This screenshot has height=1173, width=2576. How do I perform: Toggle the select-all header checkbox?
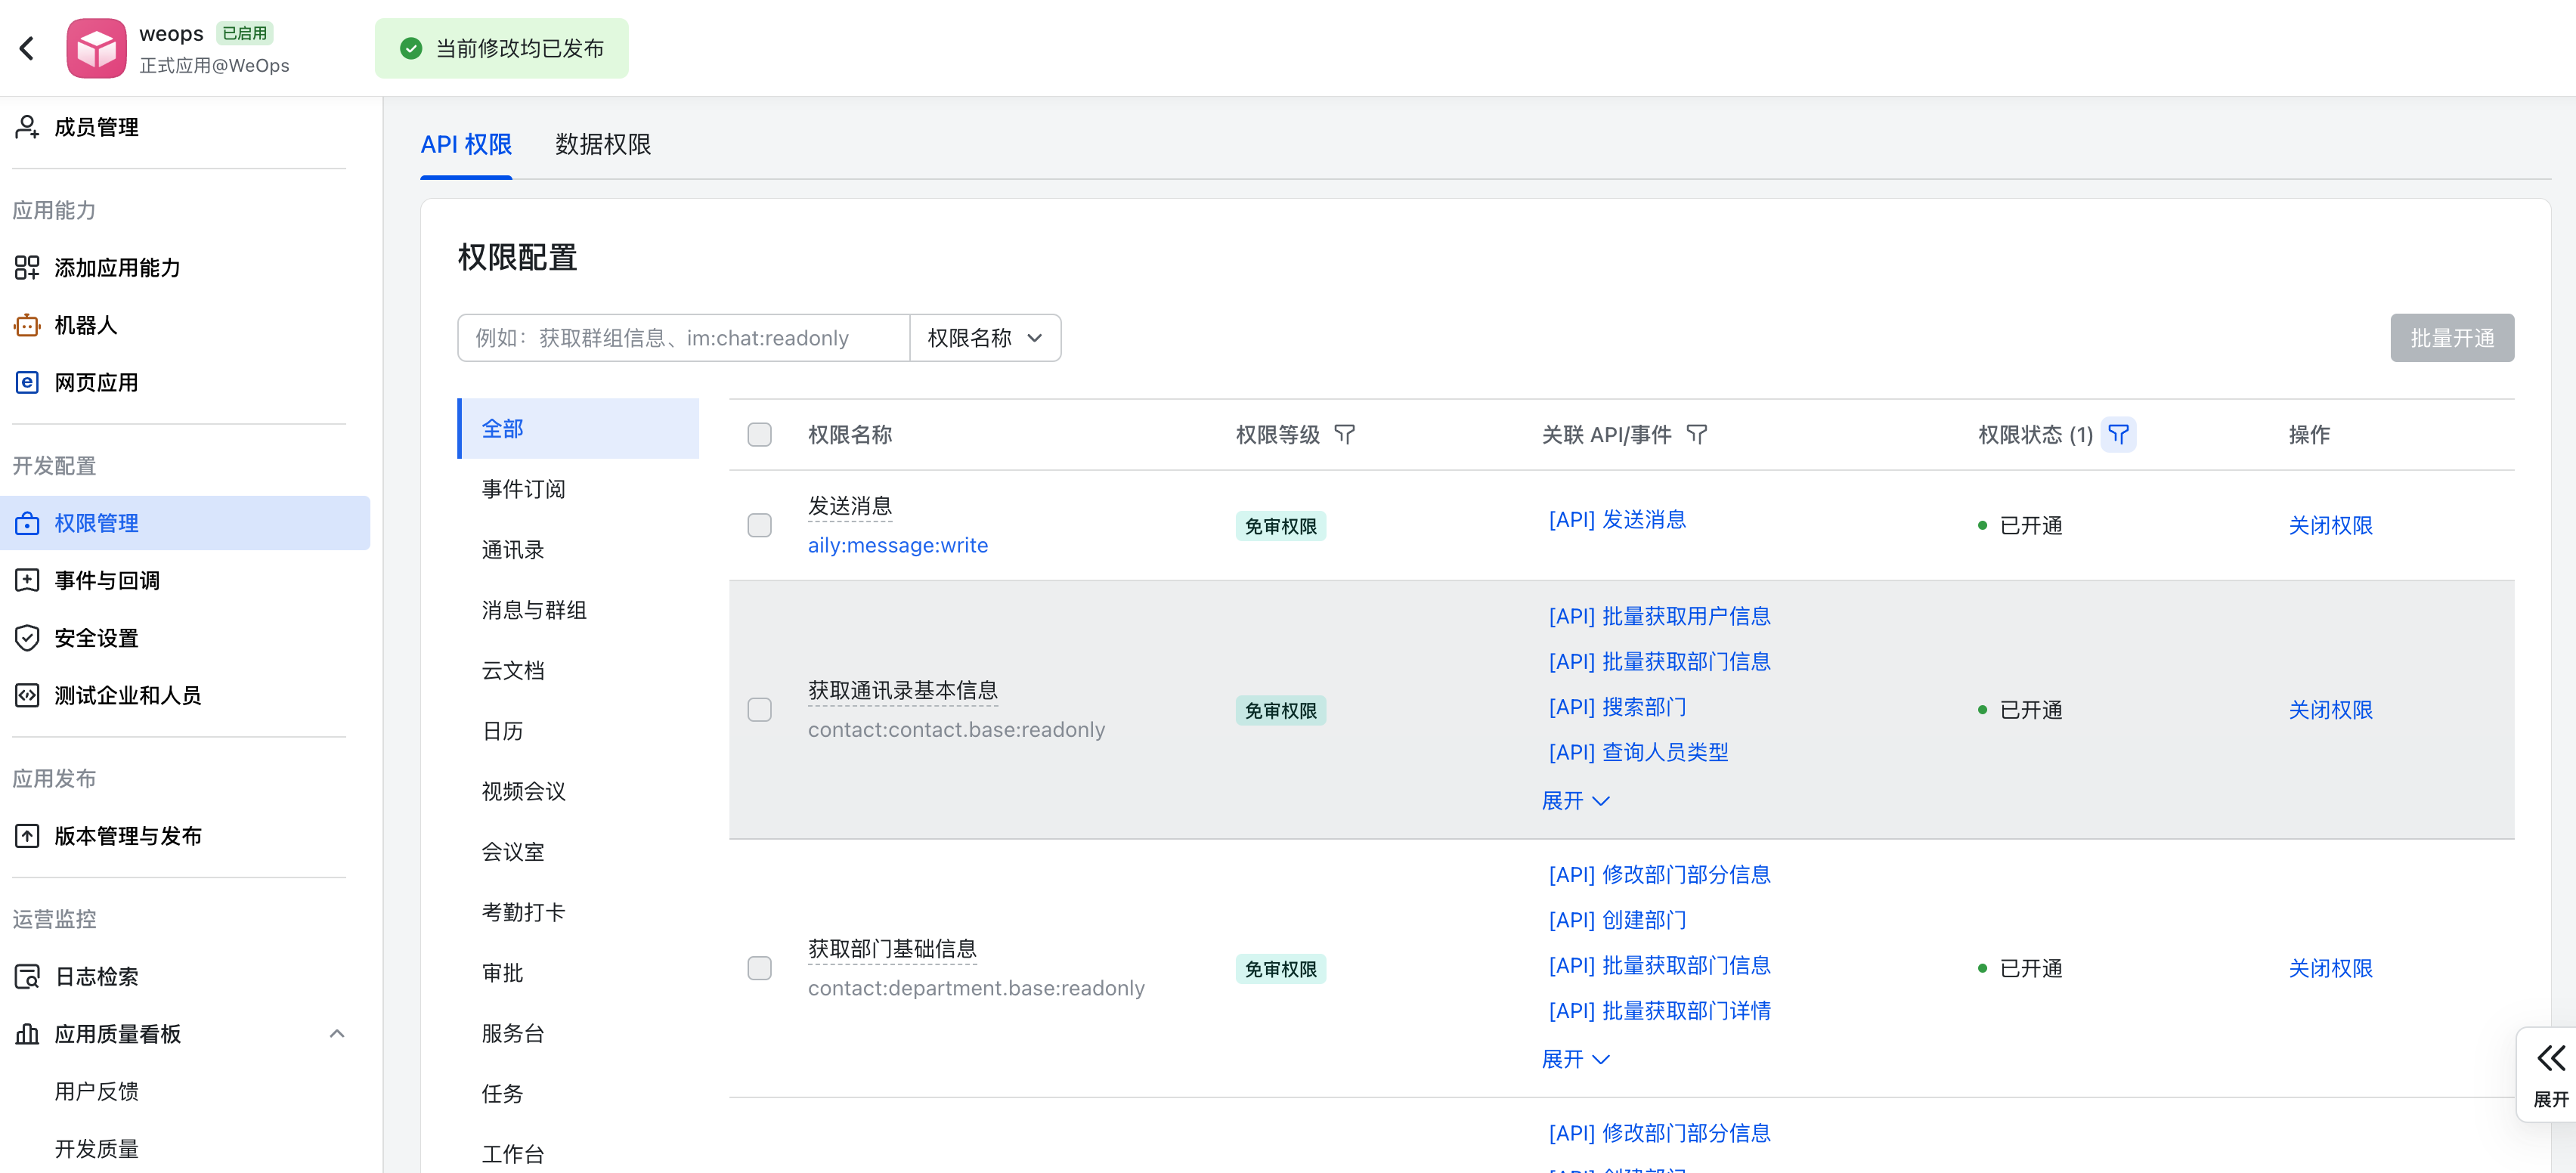point(760,434)
